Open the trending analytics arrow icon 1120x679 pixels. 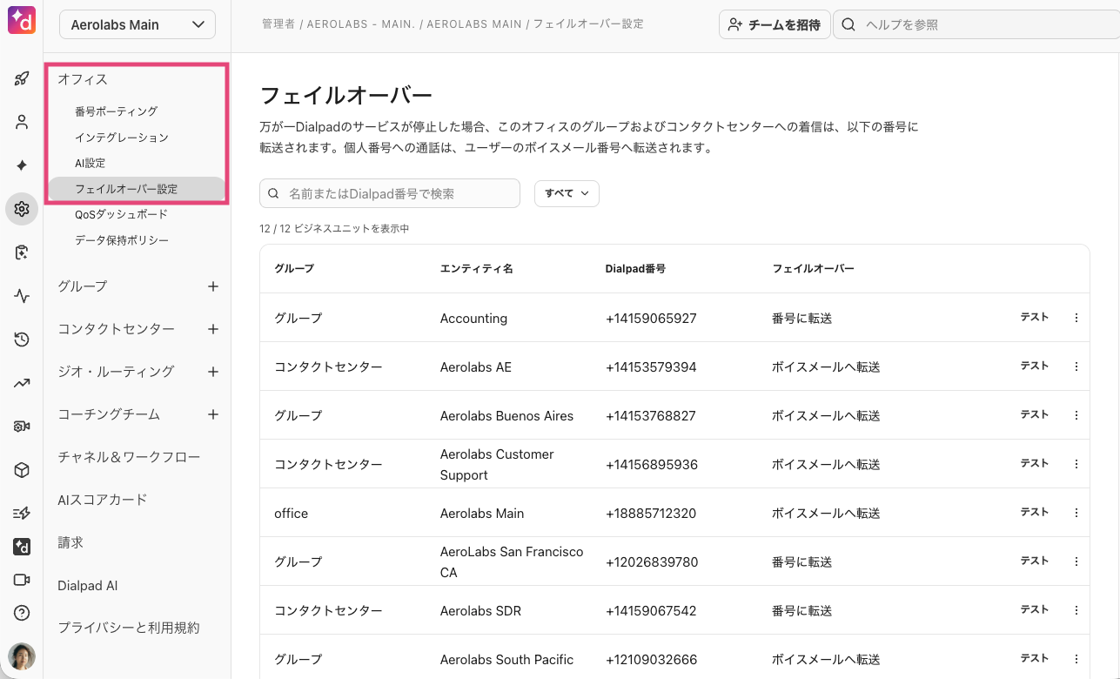22,383
